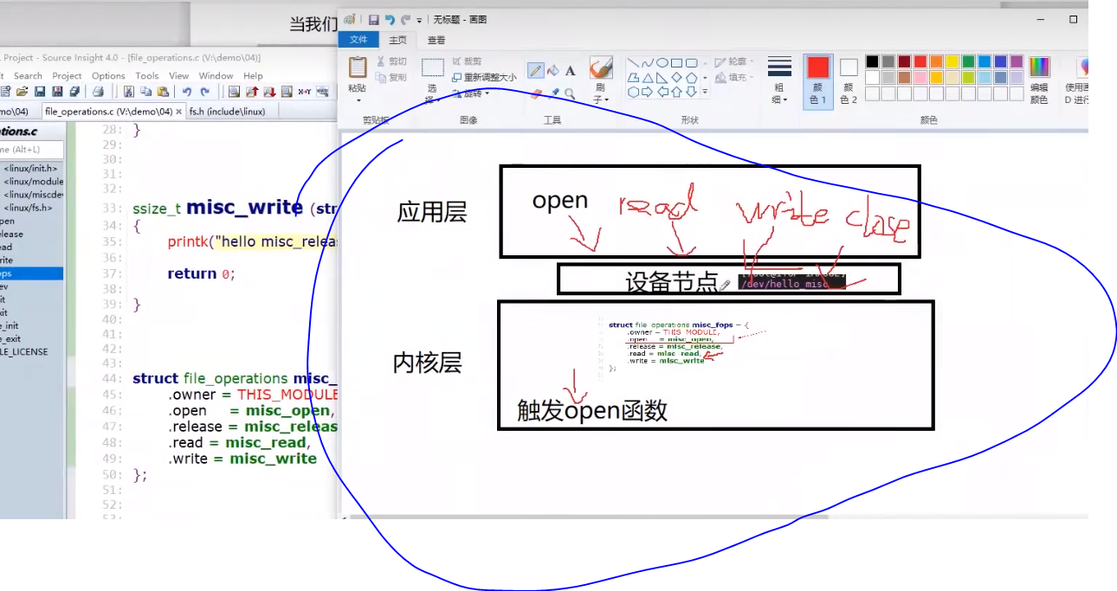Pick the green color swatch

click(968, 61)
